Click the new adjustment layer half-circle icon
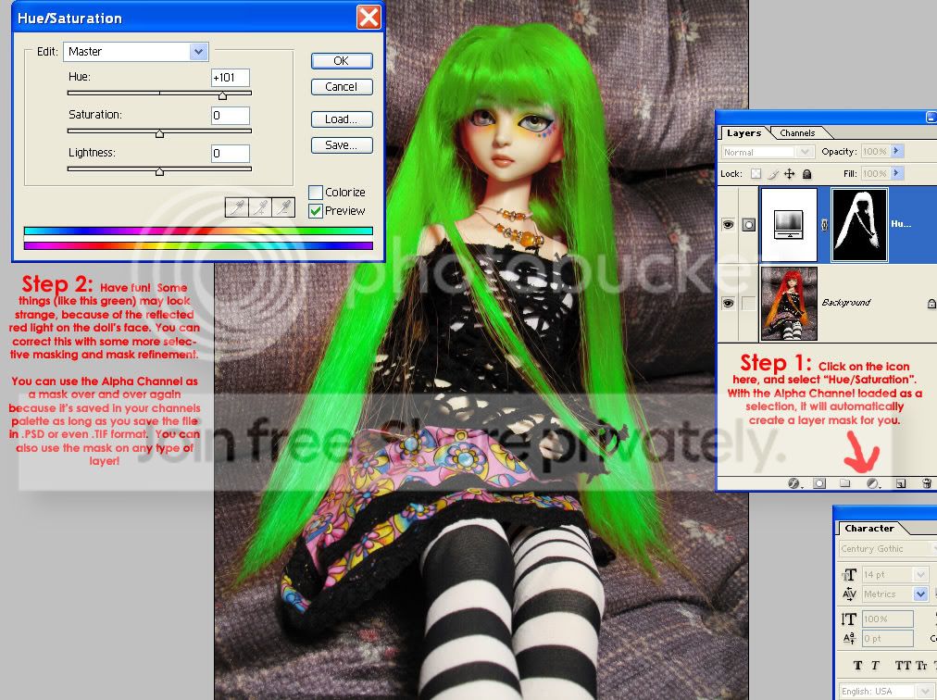This screenshot has height=700, width=937. click(x=872, y=483)
